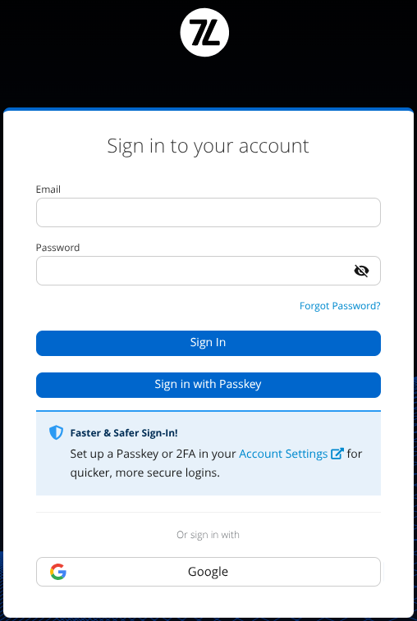Screen dimensions: 417x621
Task: Click the Password field label
Action: pyautogui.click(x=58, y=248)
